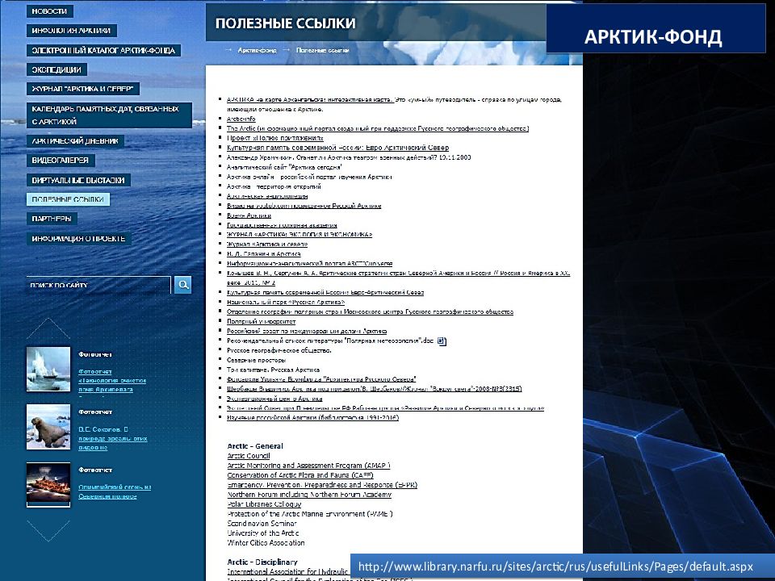Screen dimensions: 775x581
Task: Open Emergency Prevention, Preparedness and Response (EPPR) link
Action: pos(322,485)
